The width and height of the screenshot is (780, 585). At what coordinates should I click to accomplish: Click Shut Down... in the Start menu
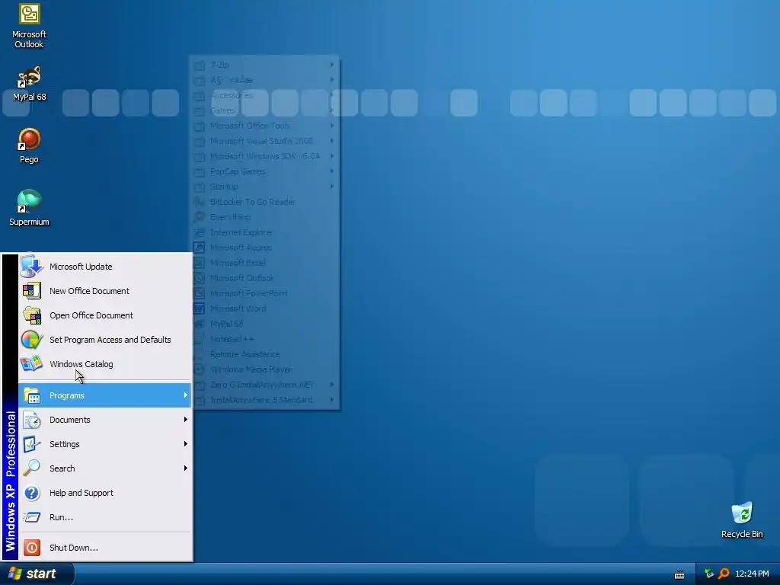(x=105, y=548)
